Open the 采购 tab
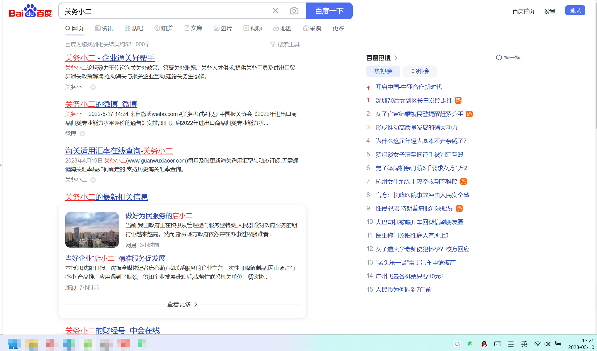The width and height of the screenshot is (597, 351). [x=312, y=28]
